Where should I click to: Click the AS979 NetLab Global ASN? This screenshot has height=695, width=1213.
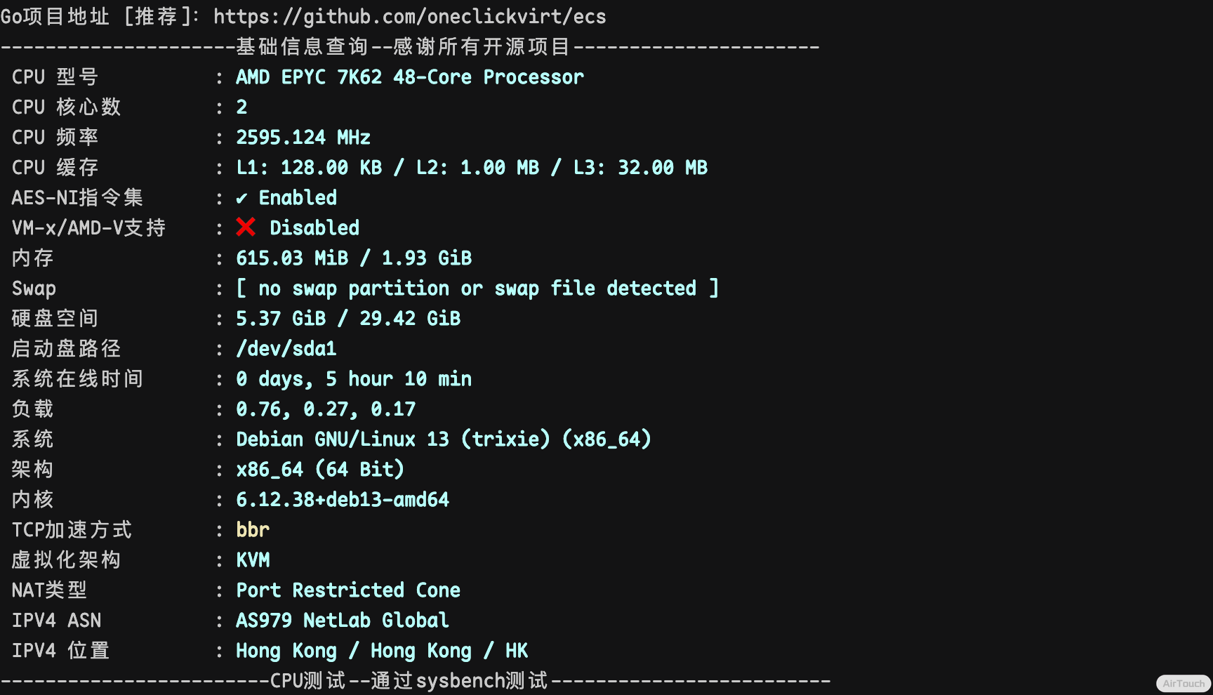click(343, 621)
